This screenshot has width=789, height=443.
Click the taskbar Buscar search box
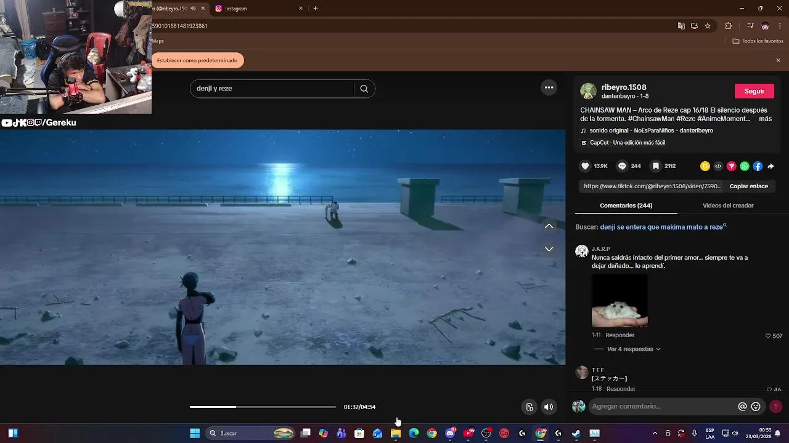tap(251, 433)
